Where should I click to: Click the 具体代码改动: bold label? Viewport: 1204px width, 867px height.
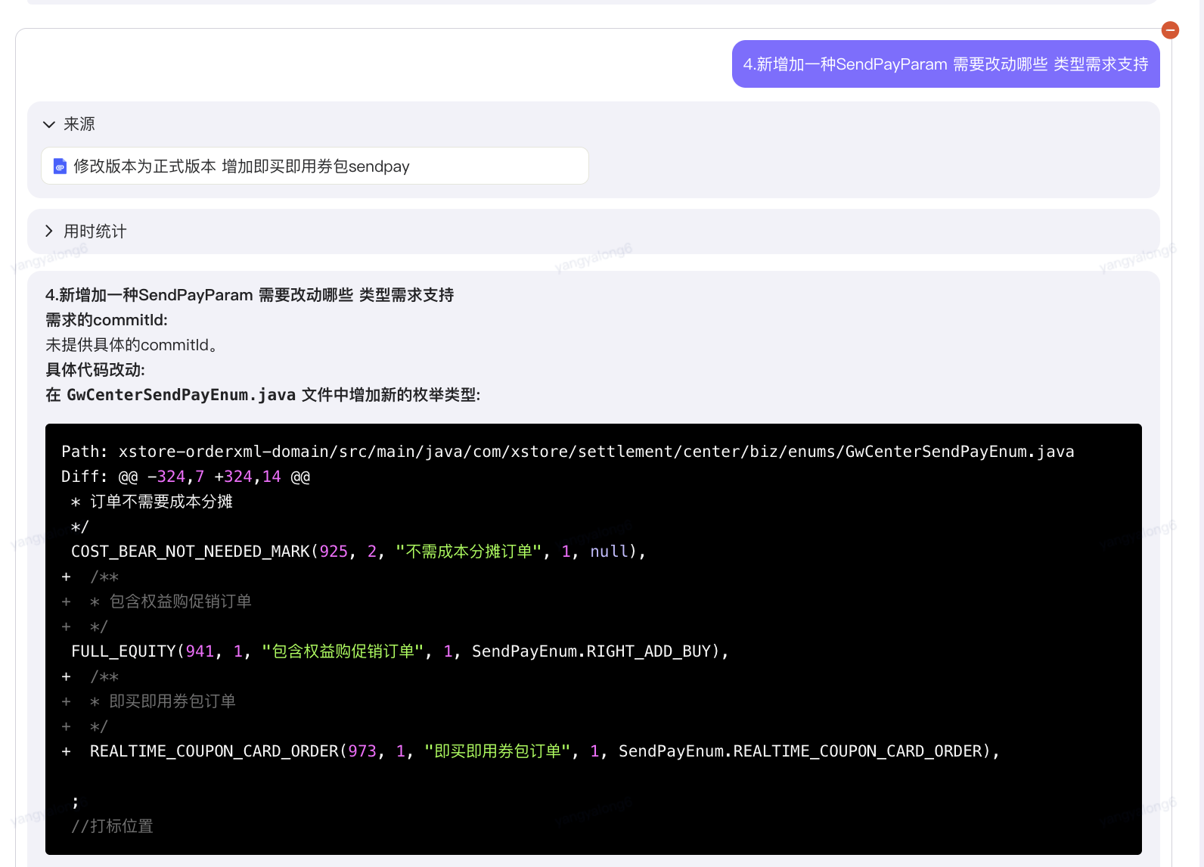95,370
